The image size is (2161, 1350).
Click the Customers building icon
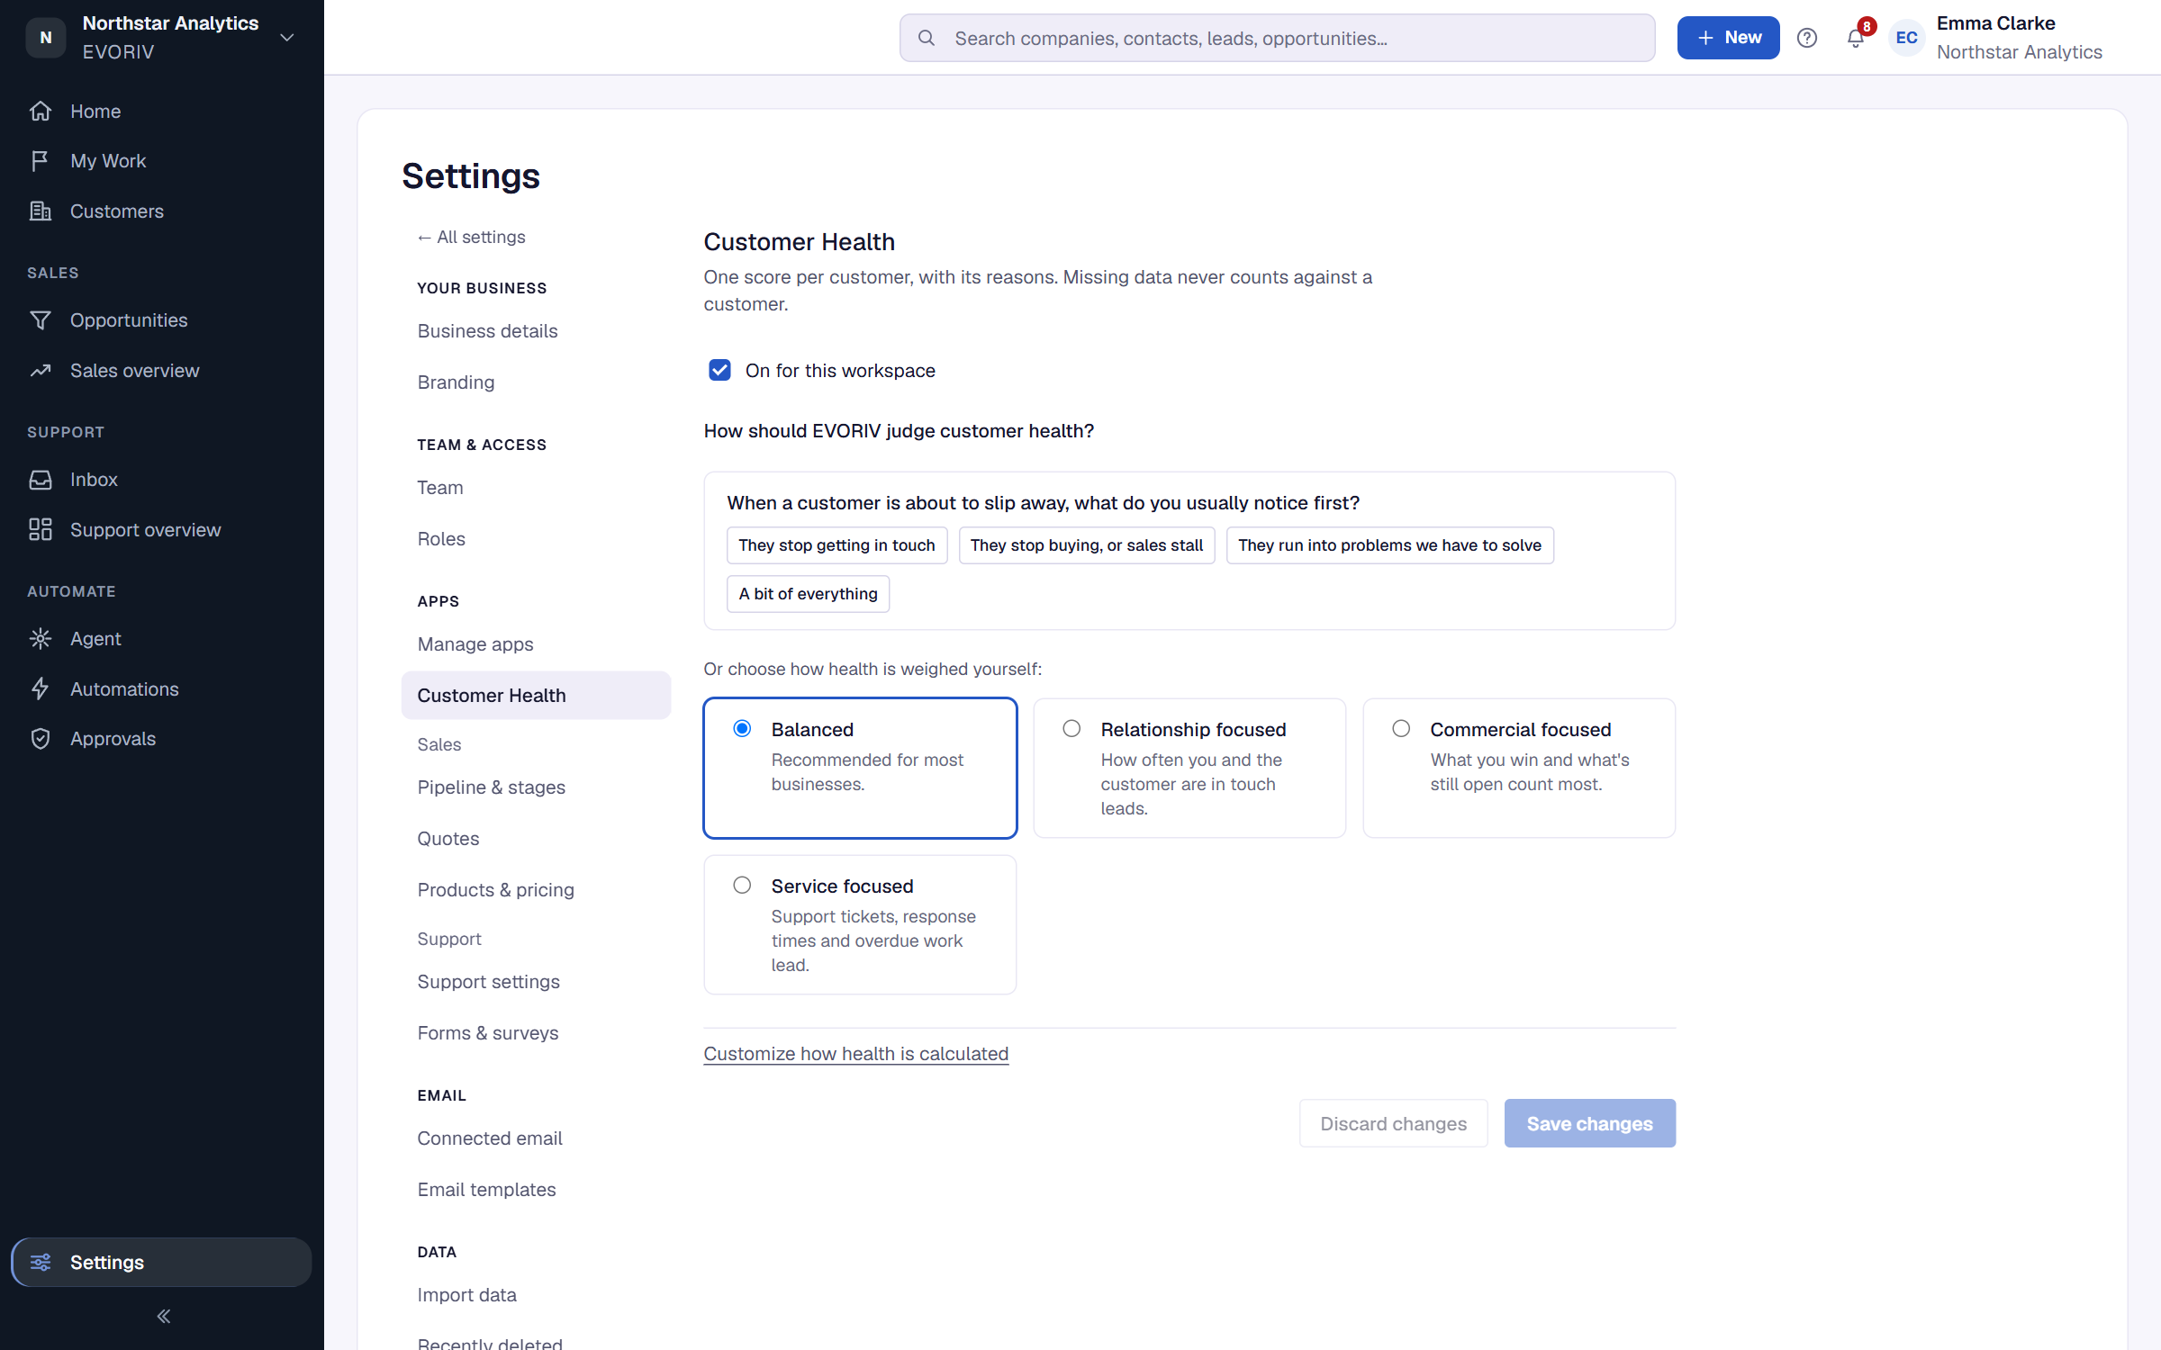coord(41,211)
